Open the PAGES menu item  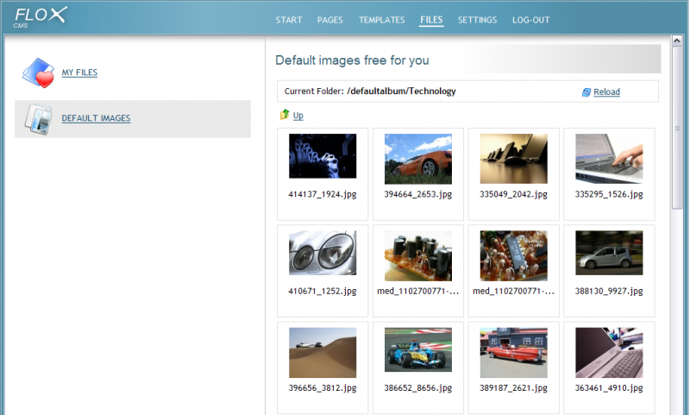(330, 20)
